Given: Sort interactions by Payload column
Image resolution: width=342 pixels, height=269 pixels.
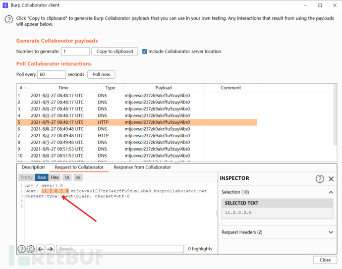Looking at the screenshot, I should (164, 88).
